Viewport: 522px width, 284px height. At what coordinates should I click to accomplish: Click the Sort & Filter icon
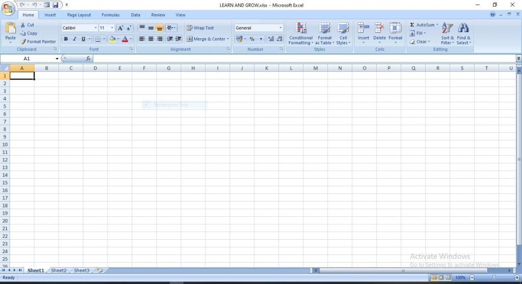pos(447,29)
